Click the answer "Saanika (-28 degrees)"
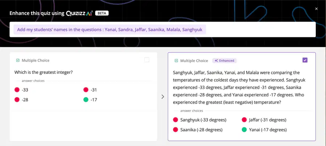Viewport: 326px width, 146px height. coord(201,130)
